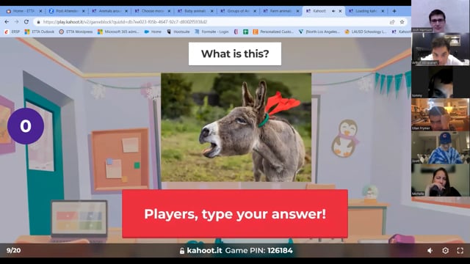Click the donkey question image
The width and height of the screenshot is (470, 264).
[236, 127]
